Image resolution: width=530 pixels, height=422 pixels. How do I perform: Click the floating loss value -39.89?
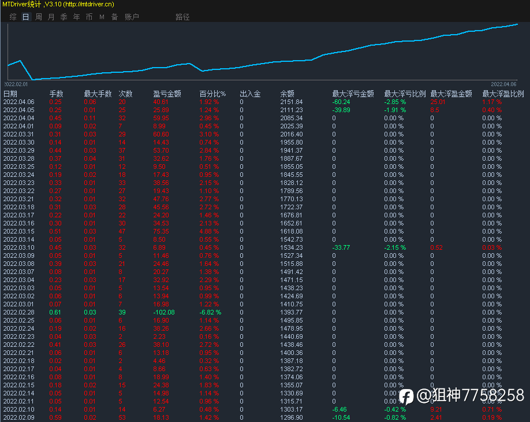coord(341,110)
